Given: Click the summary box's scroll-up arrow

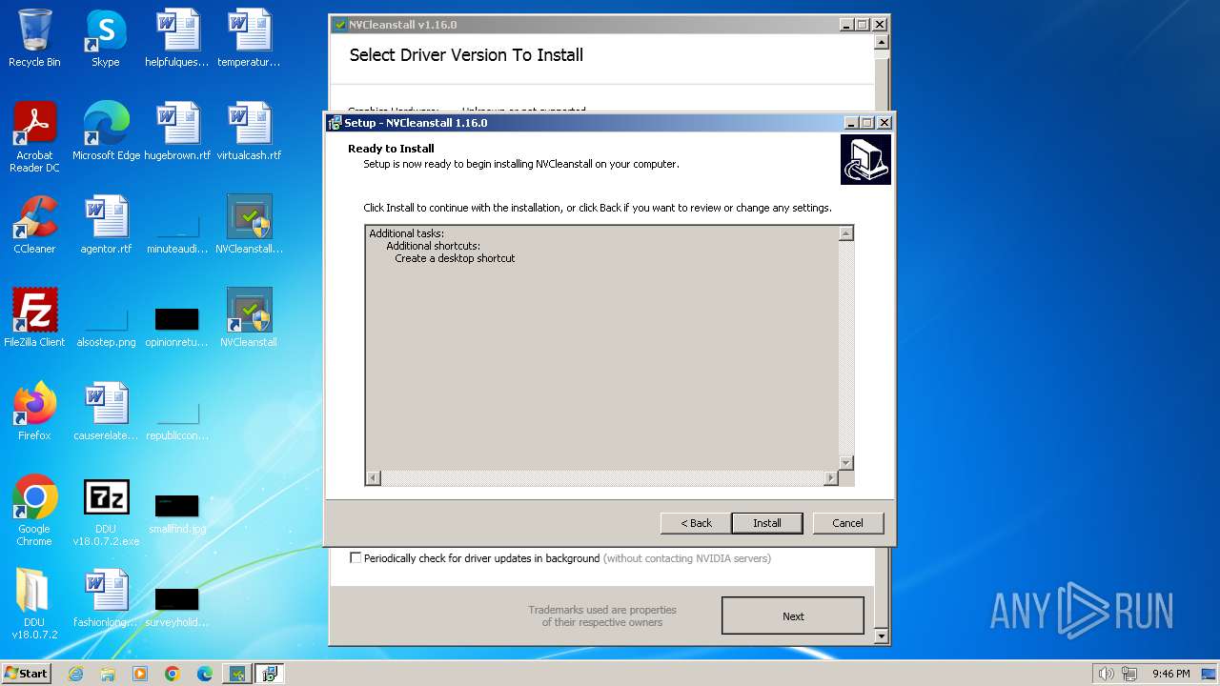Looking at the screenshot, I should (x=845, y=233).
